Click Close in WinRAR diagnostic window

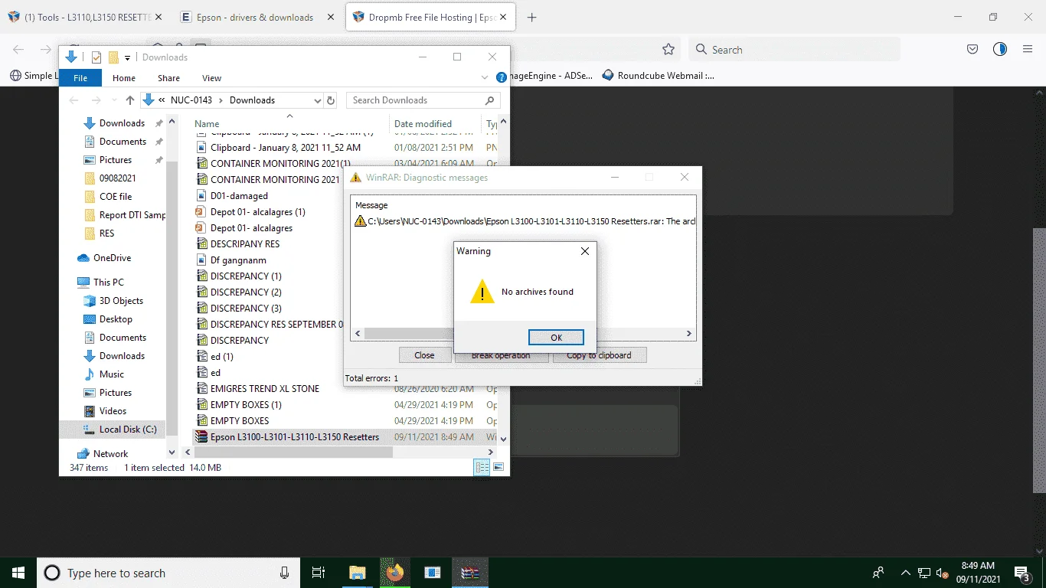(424, 355)
